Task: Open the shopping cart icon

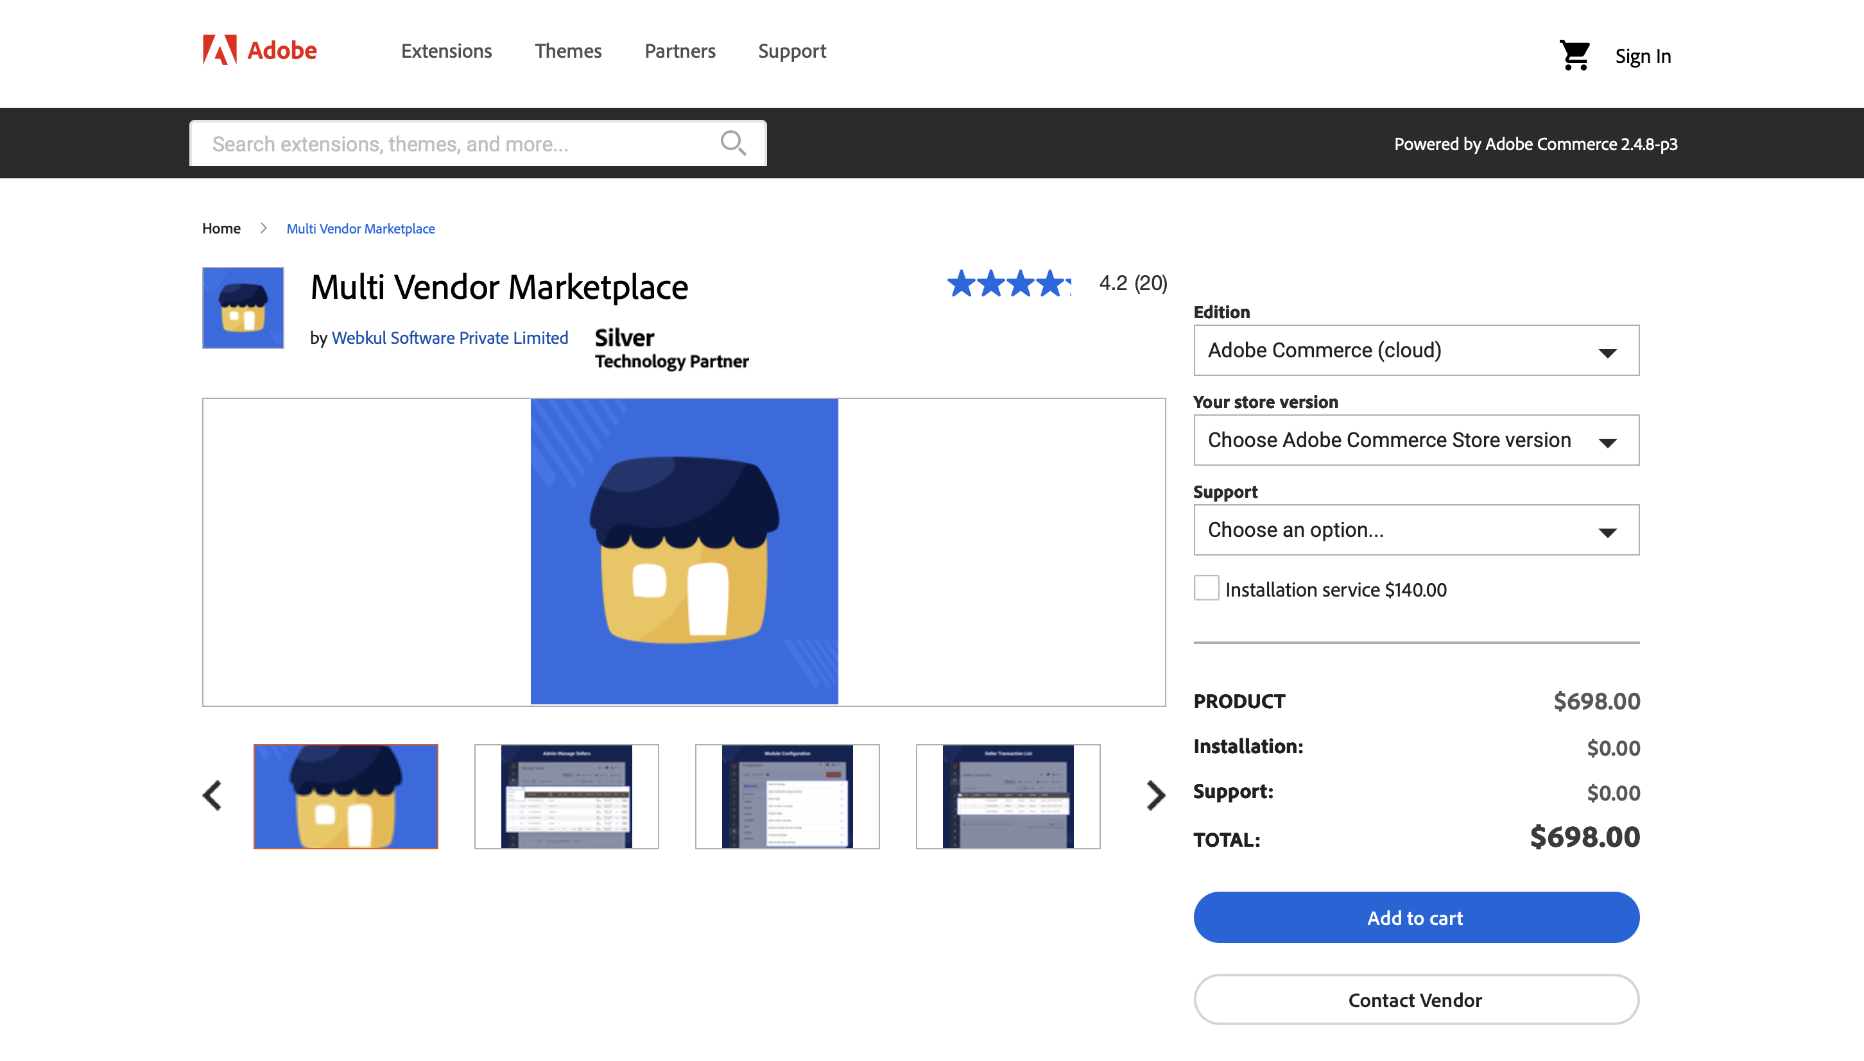Action: (x=1575, y=55)
